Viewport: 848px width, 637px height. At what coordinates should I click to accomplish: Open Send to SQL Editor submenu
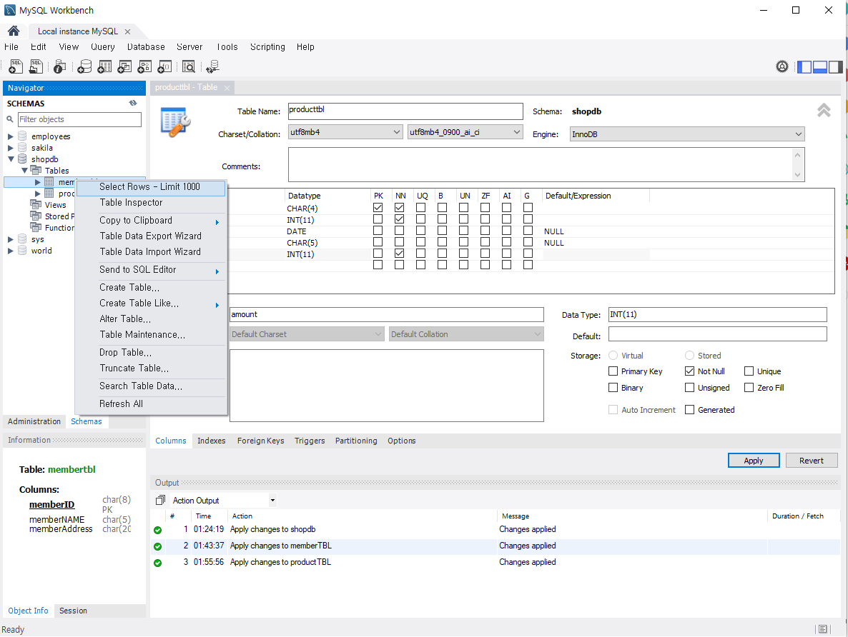[x=151, y=270]
